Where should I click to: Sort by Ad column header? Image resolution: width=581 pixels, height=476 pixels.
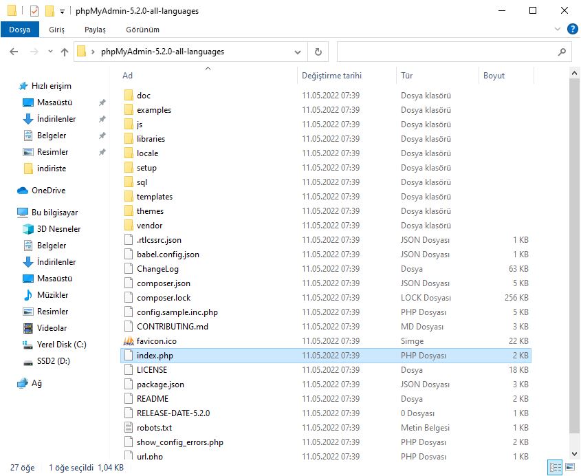[x=127, y=76]
